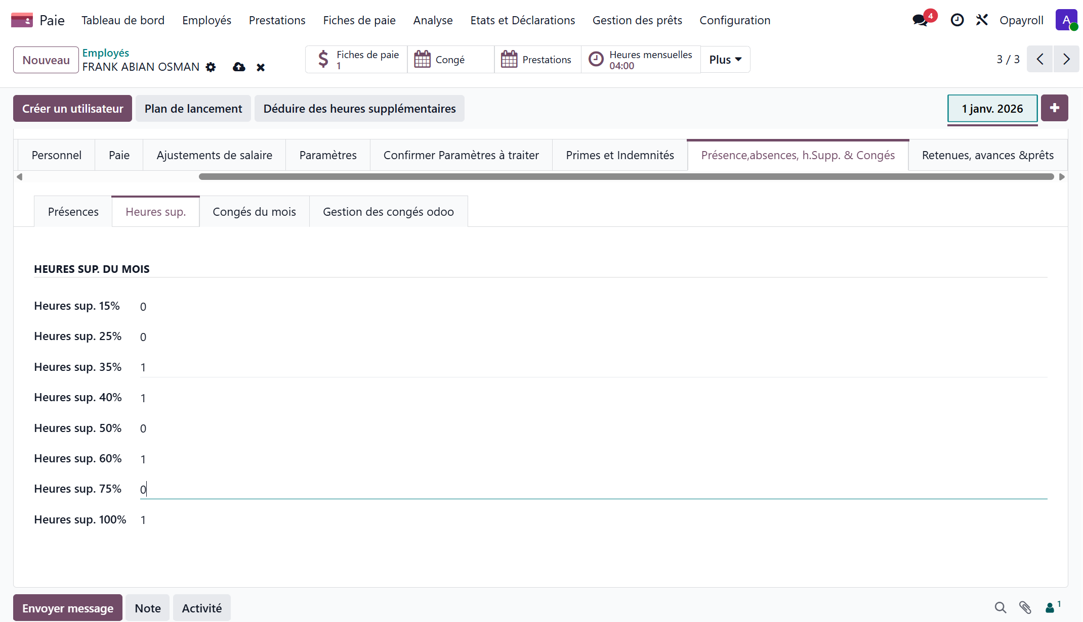Screen dimensions: 1083x622
Task: Click Créer un utilisateur button
Action: tap(72, 109)
